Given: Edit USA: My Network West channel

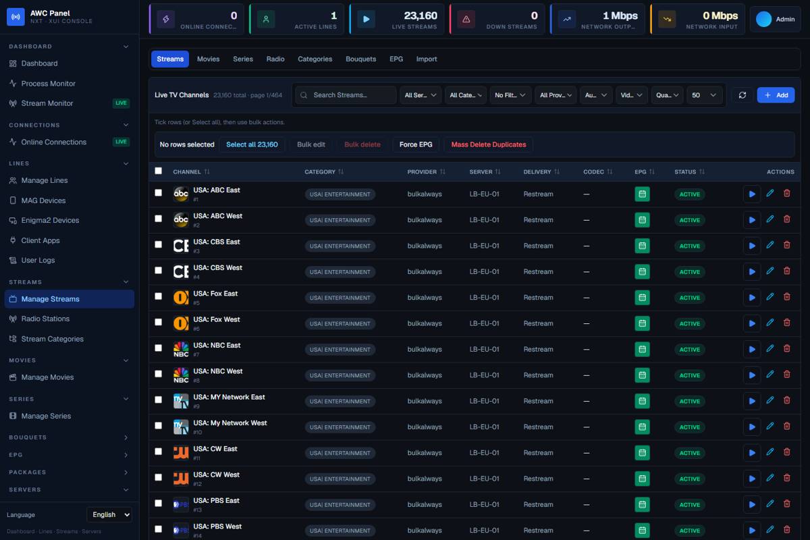Looking at the screenshot, I should click(770, 426).
